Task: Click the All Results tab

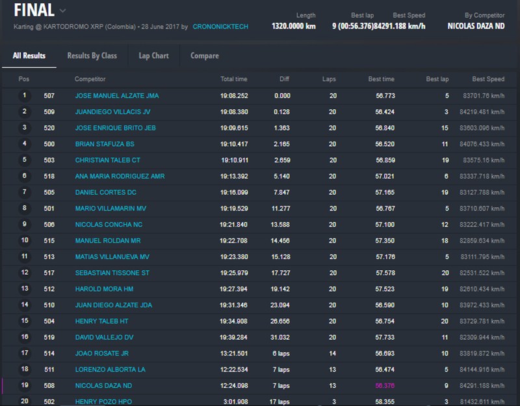Action: [x=29, y=56]
